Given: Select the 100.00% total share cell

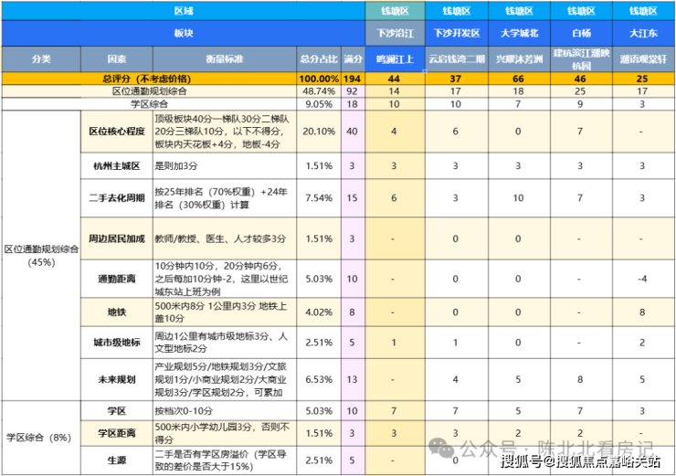Looking at the screenshot, I should point(319,79).
